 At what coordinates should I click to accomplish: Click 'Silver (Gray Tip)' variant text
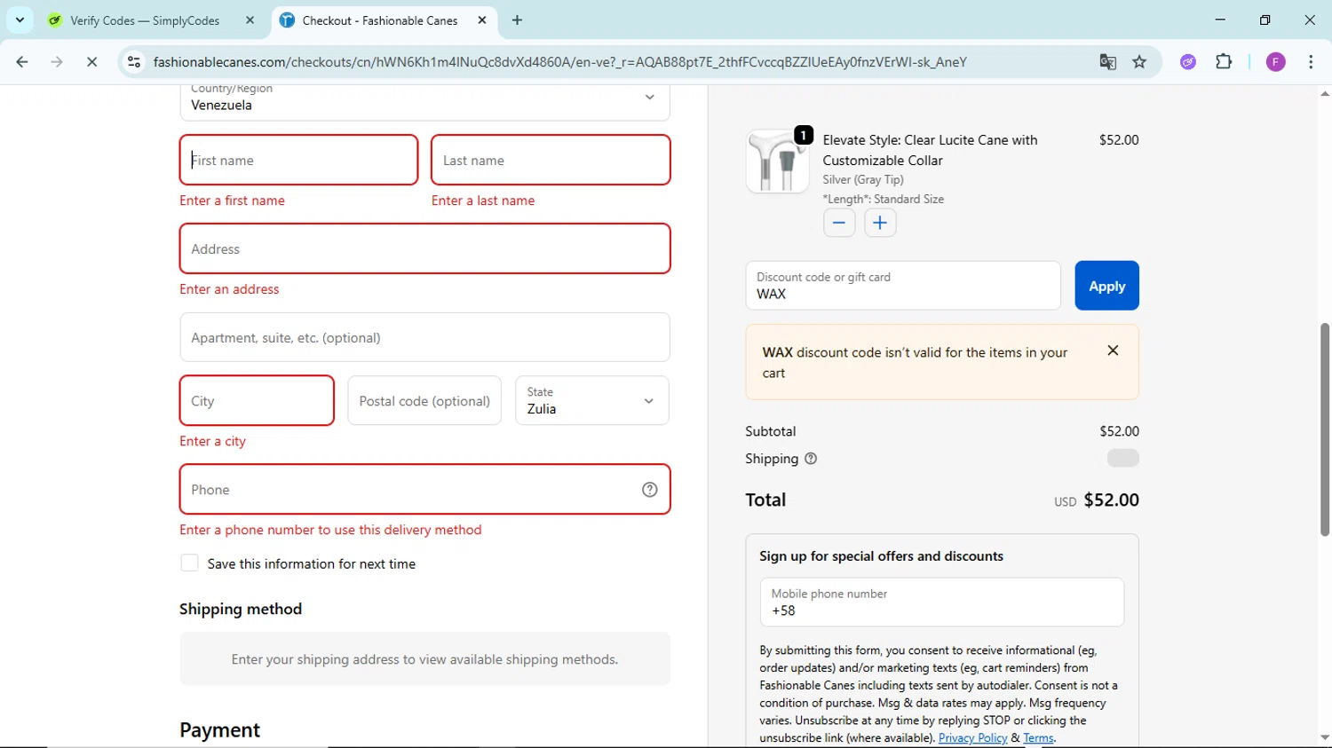(x=863, y=179)
